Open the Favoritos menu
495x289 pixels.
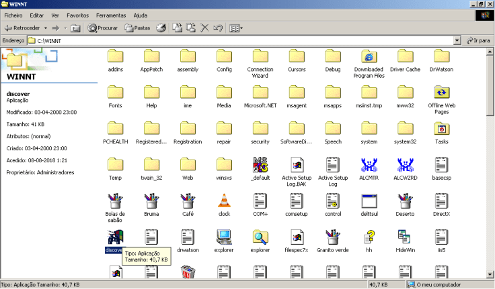77,15
